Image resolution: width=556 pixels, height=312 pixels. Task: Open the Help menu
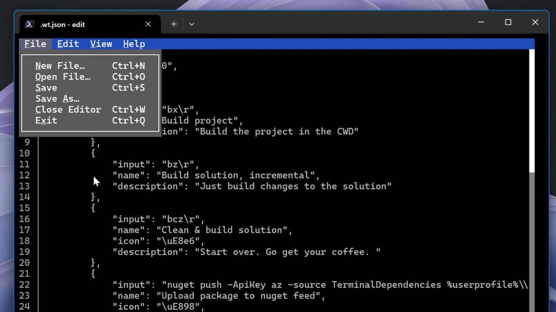point(134,44)
